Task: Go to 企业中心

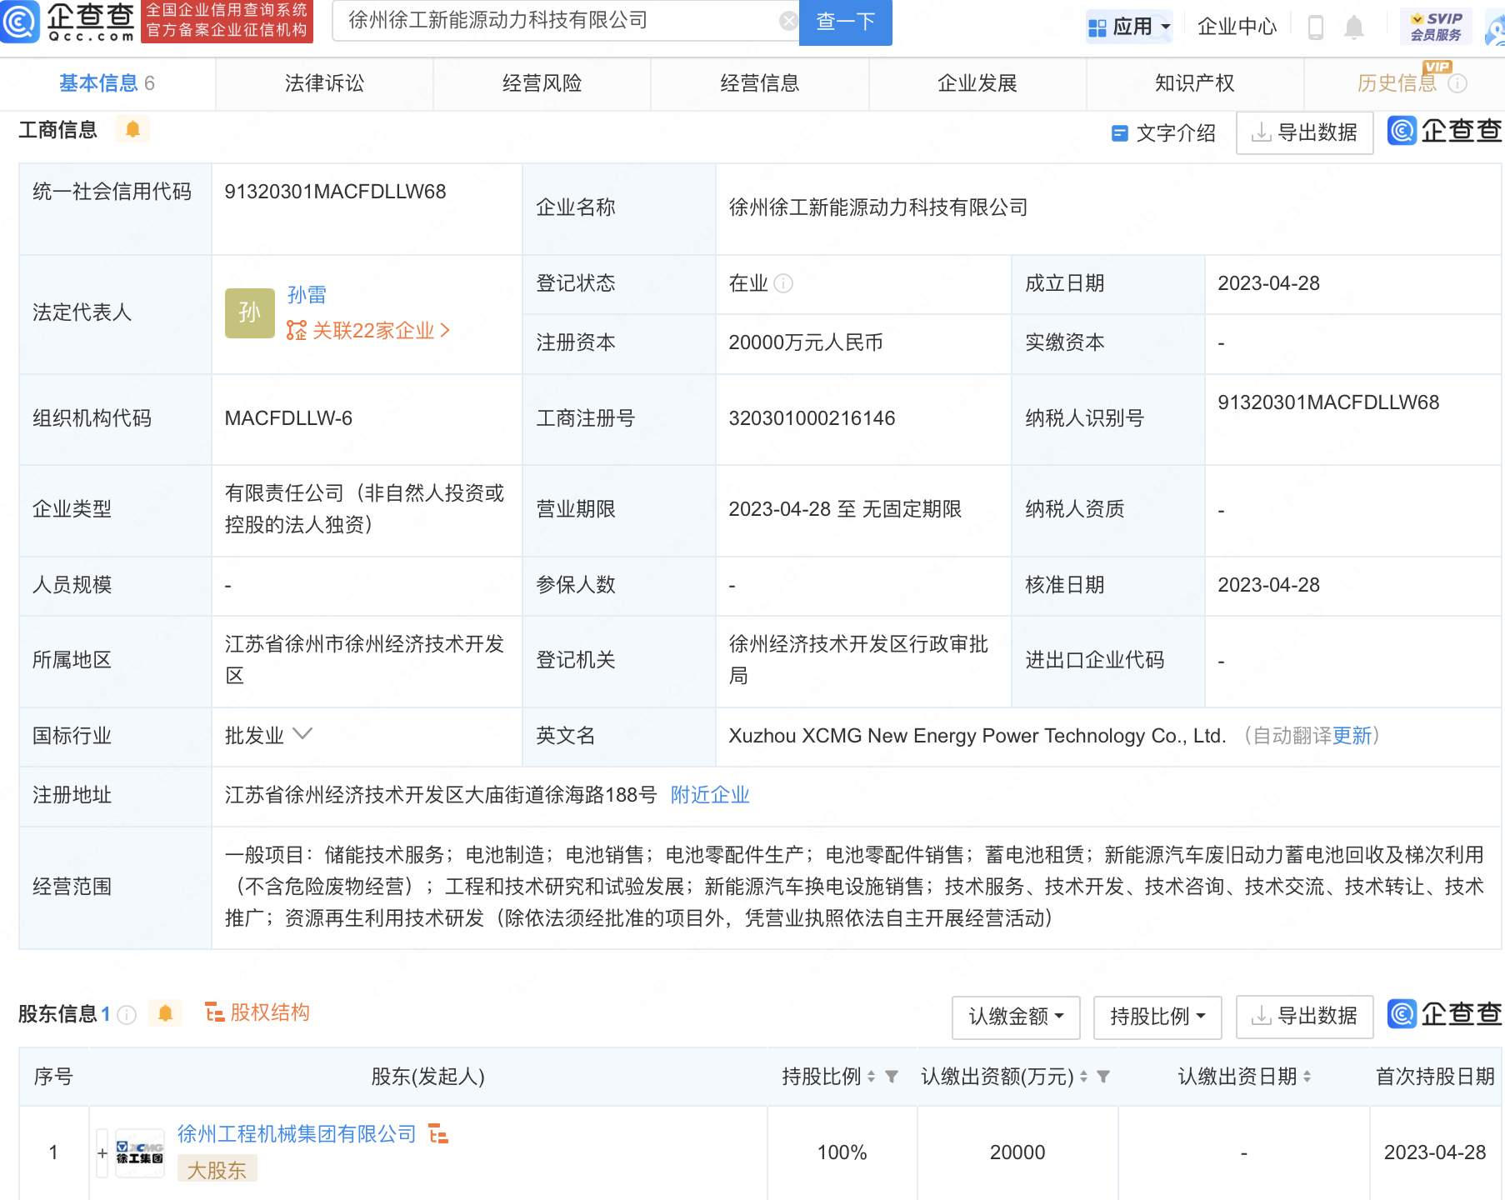Action: 1237,27
